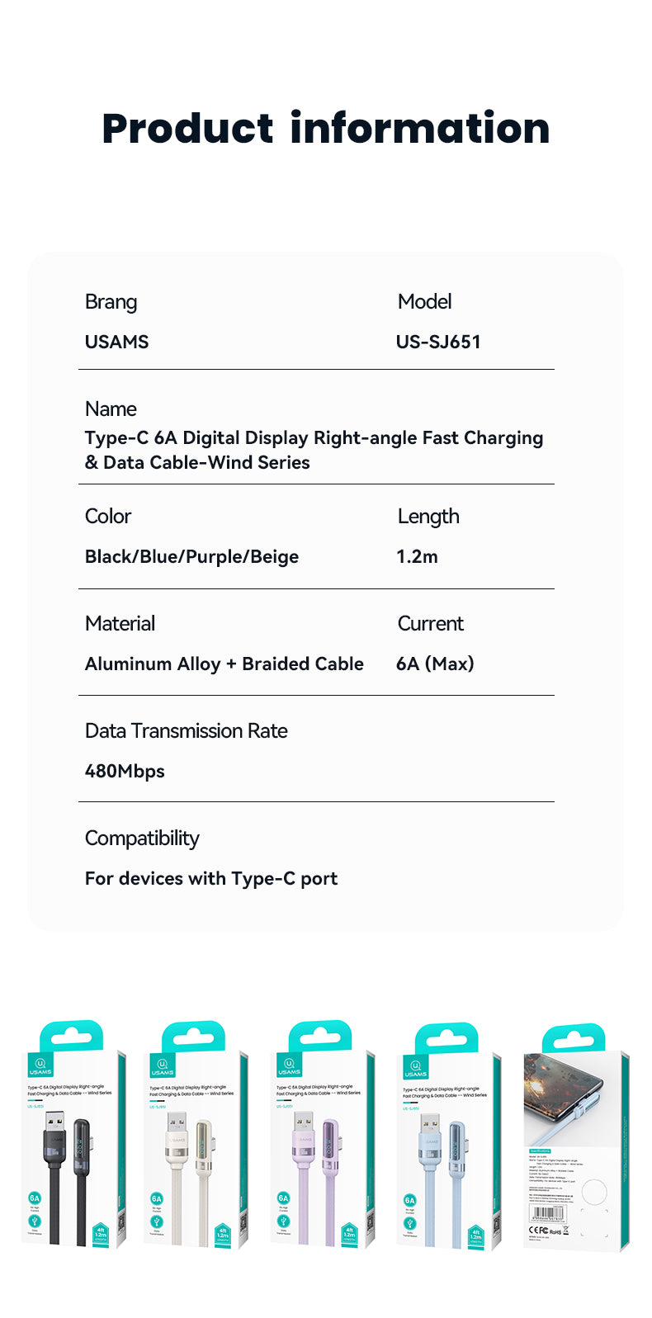
Task: Click the Black/Blue/Purple/Beige color value
Action: 191,556
